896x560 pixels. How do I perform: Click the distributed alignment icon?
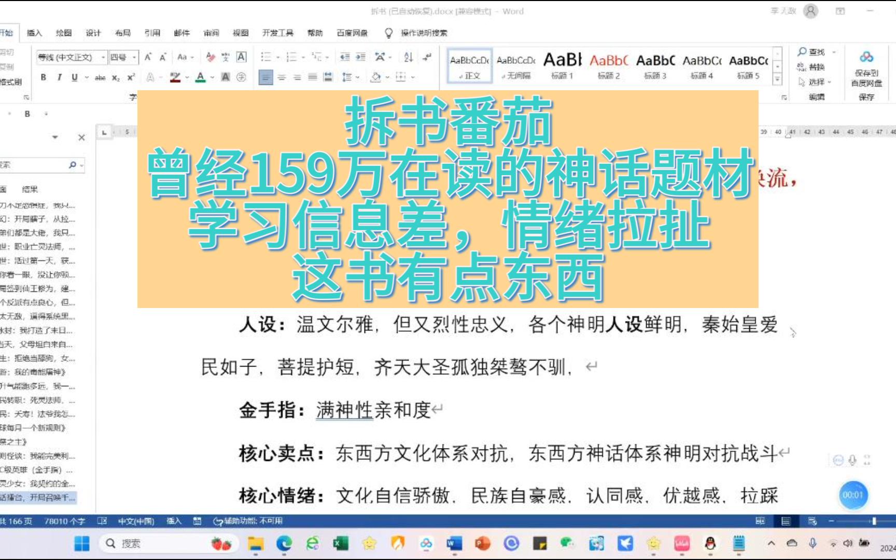pyautogui.click(x=328, y=77)
